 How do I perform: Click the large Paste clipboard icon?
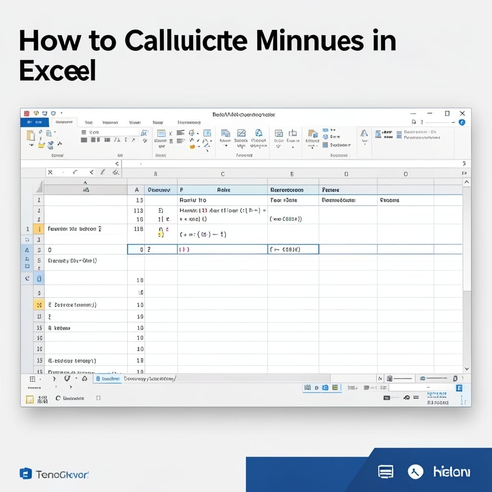31,135
